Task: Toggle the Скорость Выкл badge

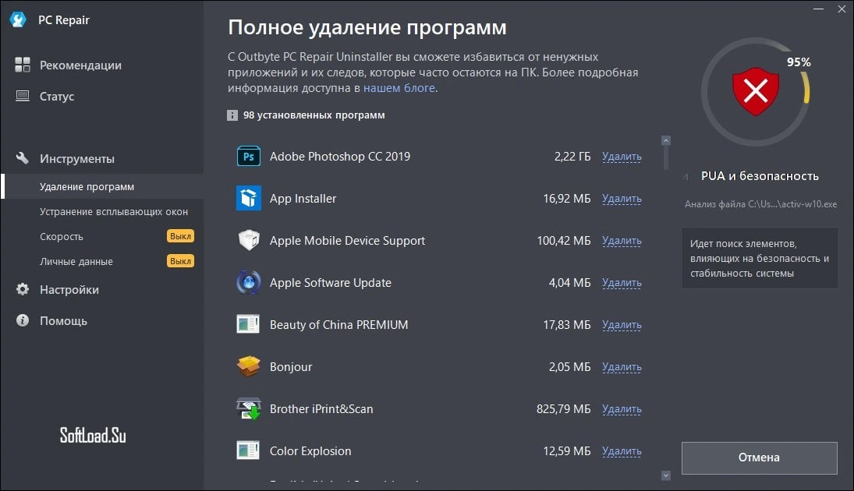Action: pyautogui.click(x=180, y=236)
